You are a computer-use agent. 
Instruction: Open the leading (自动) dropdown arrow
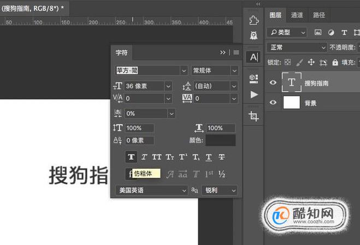(x=234, y=86)
